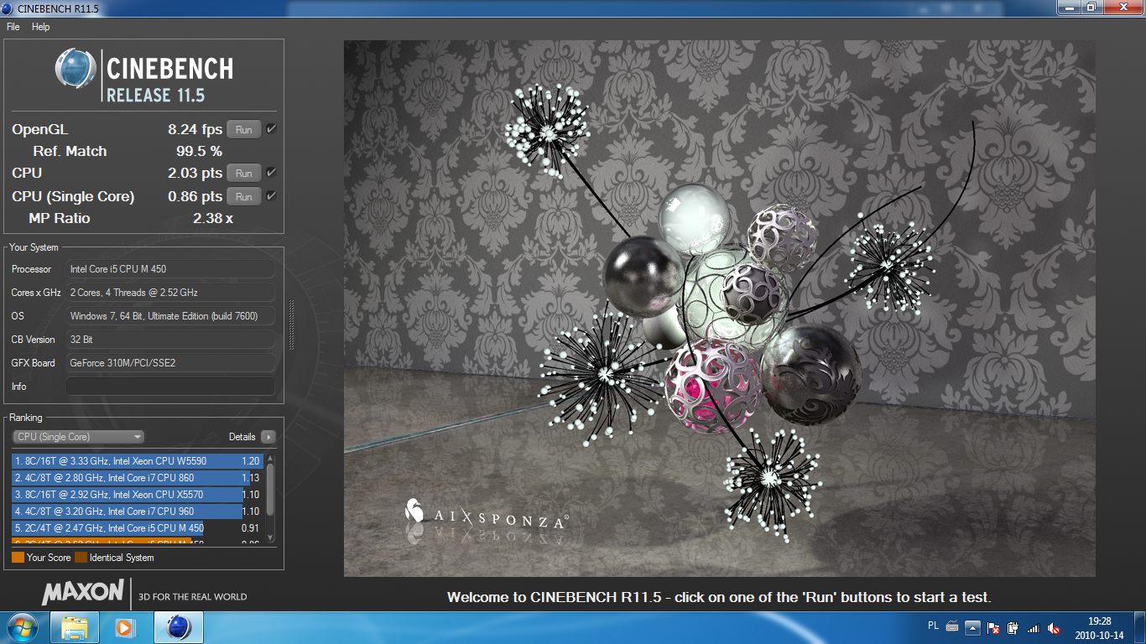
Task: Open the File menu
Action: pos(13,27)
